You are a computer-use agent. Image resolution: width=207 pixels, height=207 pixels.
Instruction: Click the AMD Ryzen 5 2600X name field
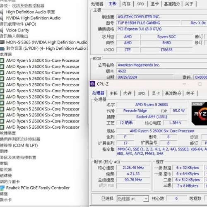click(152, 105)
